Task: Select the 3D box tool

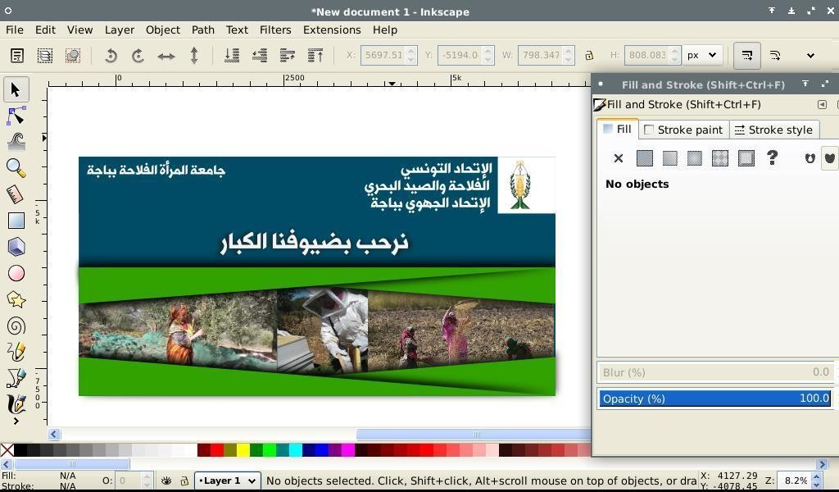Action: [16, 247]
